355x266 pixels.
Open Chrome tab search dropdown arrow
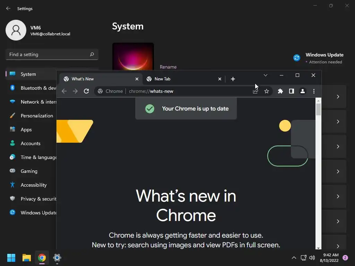(x=266, y=75)
